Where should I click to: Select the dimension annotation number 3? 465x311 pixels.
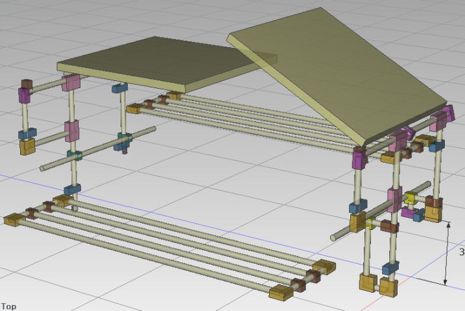[461, 252]
